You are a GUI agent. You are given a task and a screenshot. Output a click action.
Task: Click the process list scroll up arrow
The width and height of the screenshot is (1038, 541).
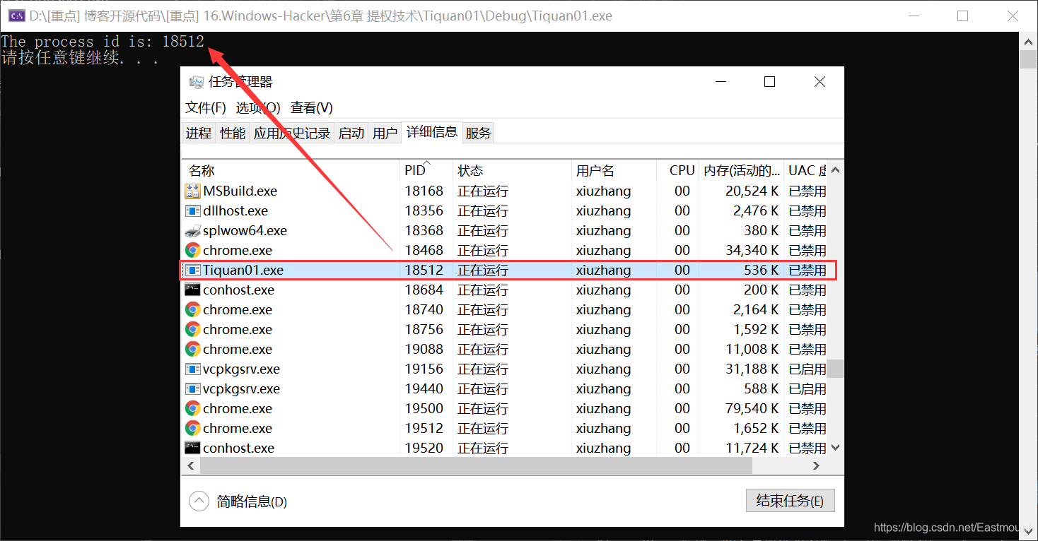pos(836,170)
